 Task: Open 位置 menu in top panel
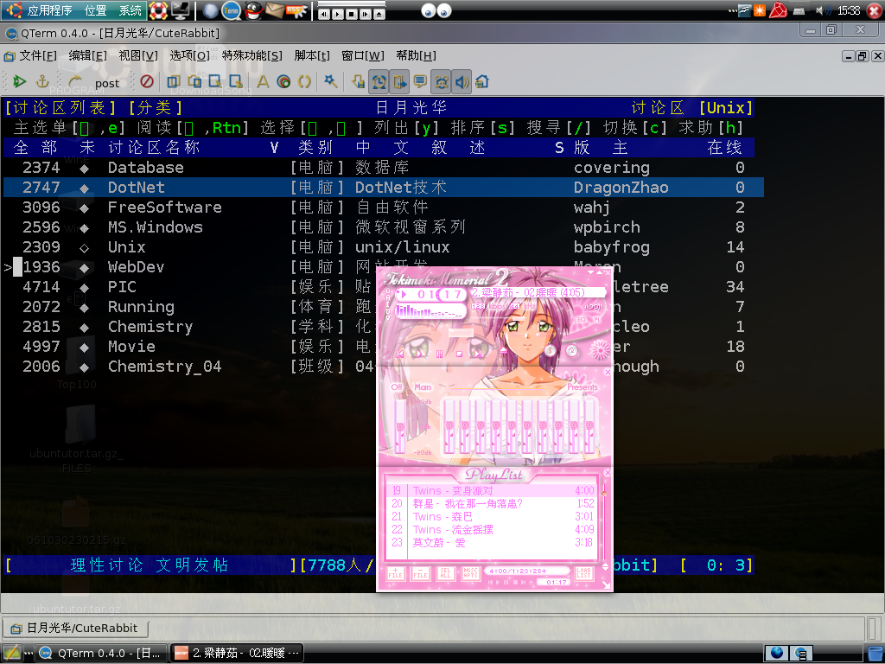point(95,10)
